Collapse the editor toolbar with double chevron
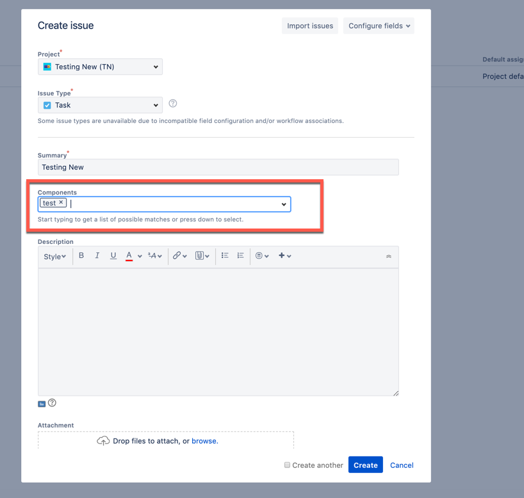Viewport: 524px width, 498px height. [389, 257]
